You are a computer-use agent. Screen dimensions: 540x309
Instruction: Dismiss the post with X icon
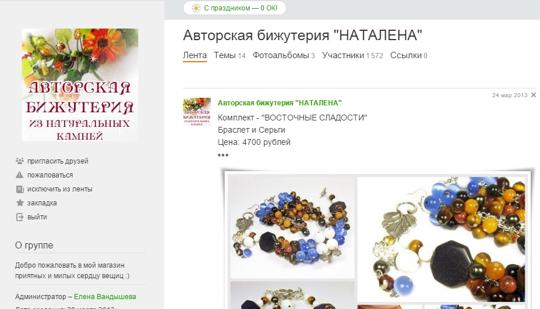534,95
